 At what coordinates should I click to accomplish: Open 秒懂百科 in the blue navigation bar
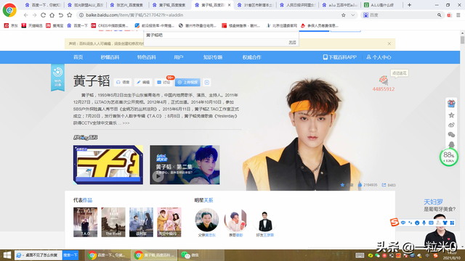110,57
